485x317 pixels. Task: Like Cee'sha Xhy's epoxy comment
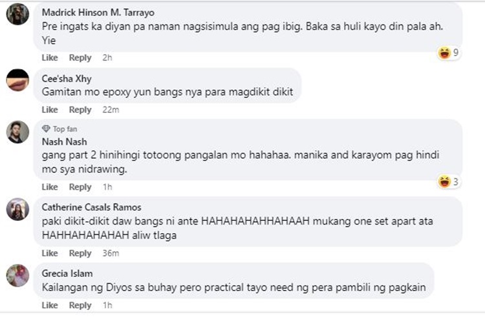coord(50,110)
